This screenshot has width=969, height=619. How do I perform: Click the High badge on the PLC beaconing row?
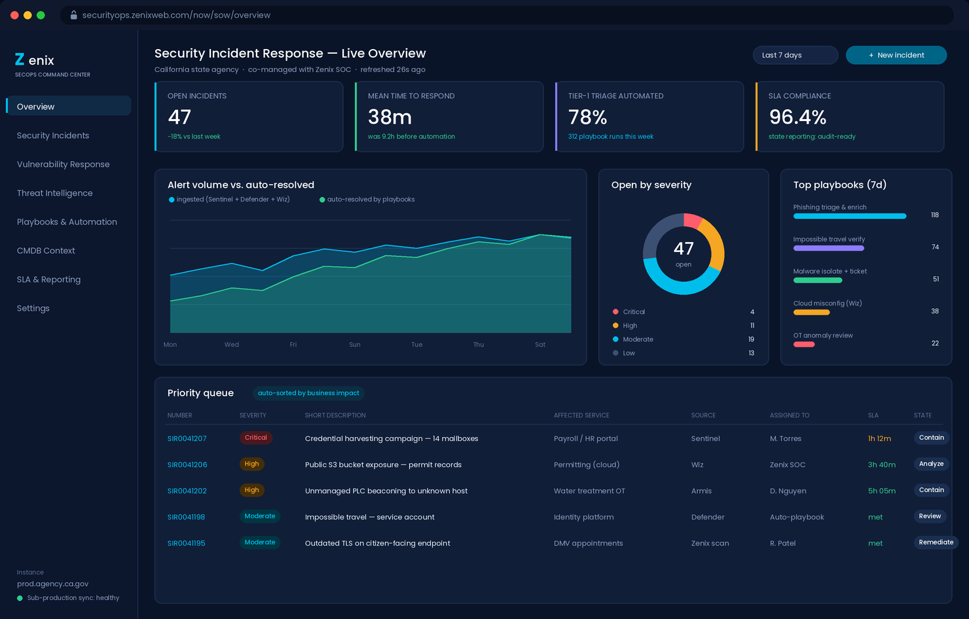[x=252, y=490]
